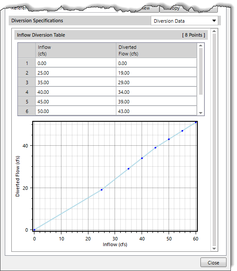The width and height of the screenshot is (237, 271).
Task: Click table scrollbar down arrow
Action: (200, 113)
